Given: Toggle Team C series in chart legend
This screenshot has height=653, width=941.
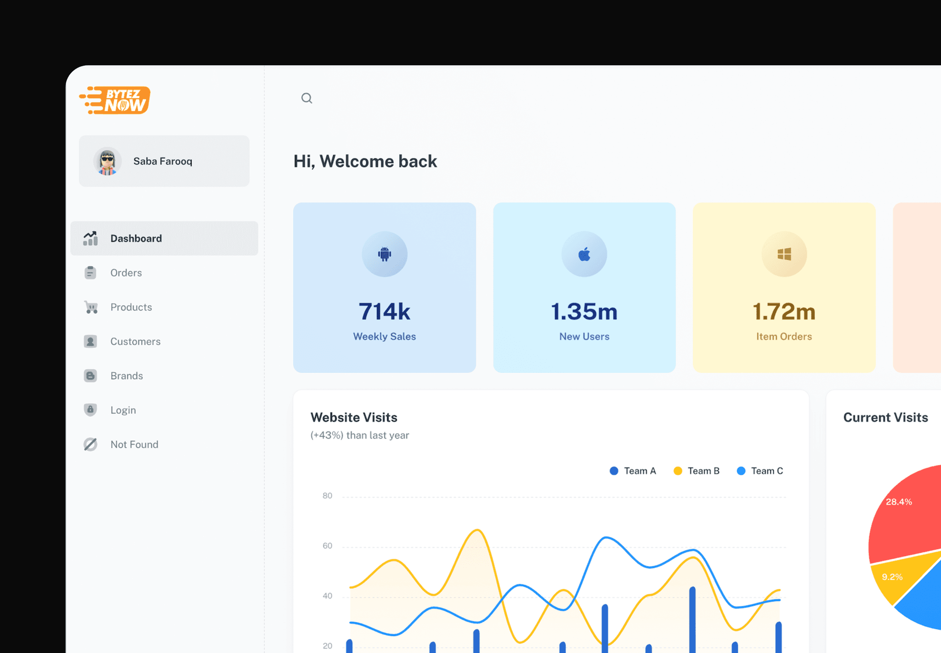Looking at the screenshot, I should [x=760, y=471].
